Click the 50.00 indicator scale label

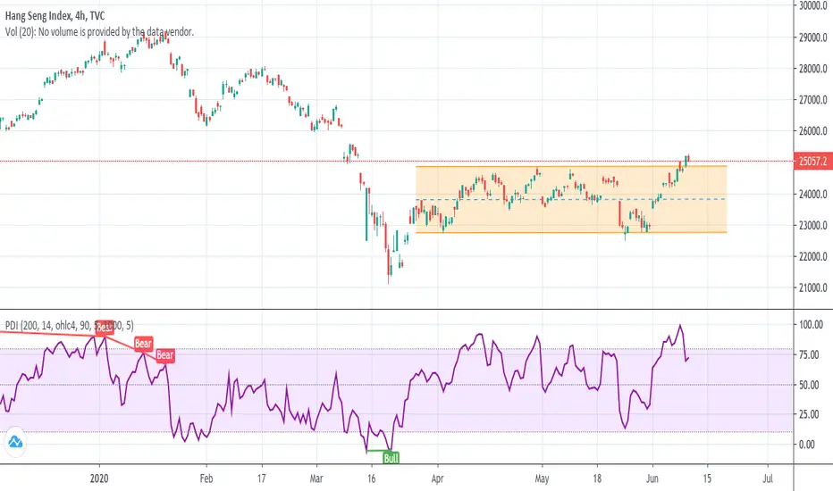(809, 385)
